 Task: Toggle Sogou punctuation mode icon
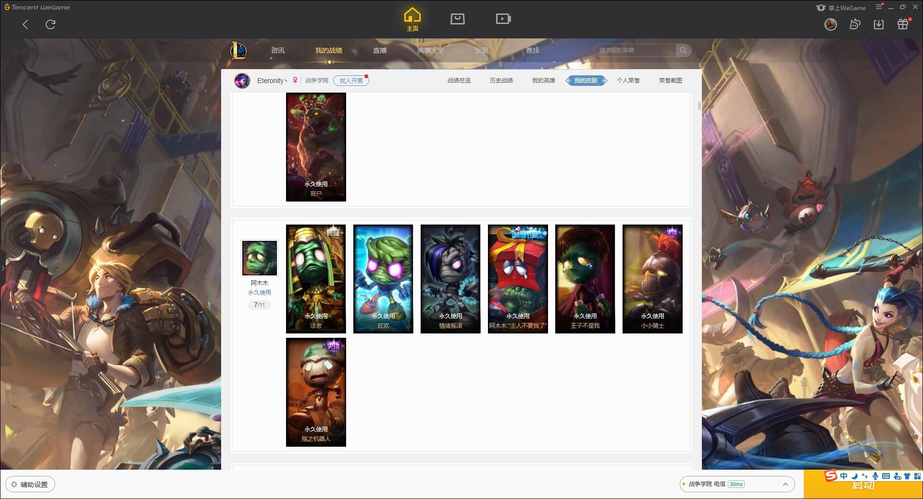point(865,476)
